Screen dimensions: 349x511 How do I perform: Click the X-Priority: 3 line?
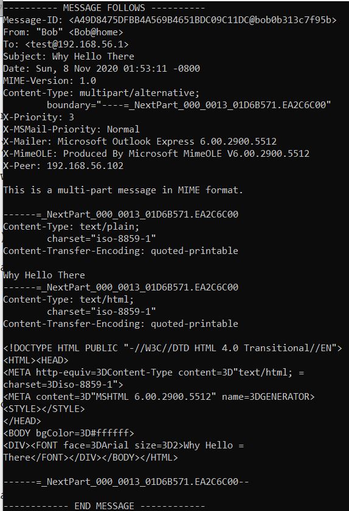38,117
